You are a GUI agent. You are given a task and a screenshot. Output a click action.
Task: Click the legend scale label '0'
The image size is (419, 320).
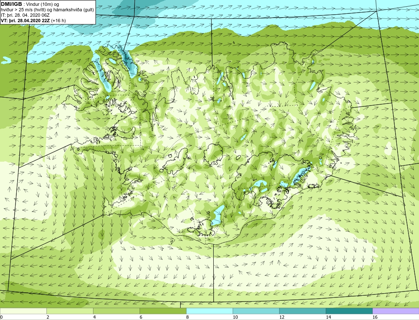click(x=2, y=317)
